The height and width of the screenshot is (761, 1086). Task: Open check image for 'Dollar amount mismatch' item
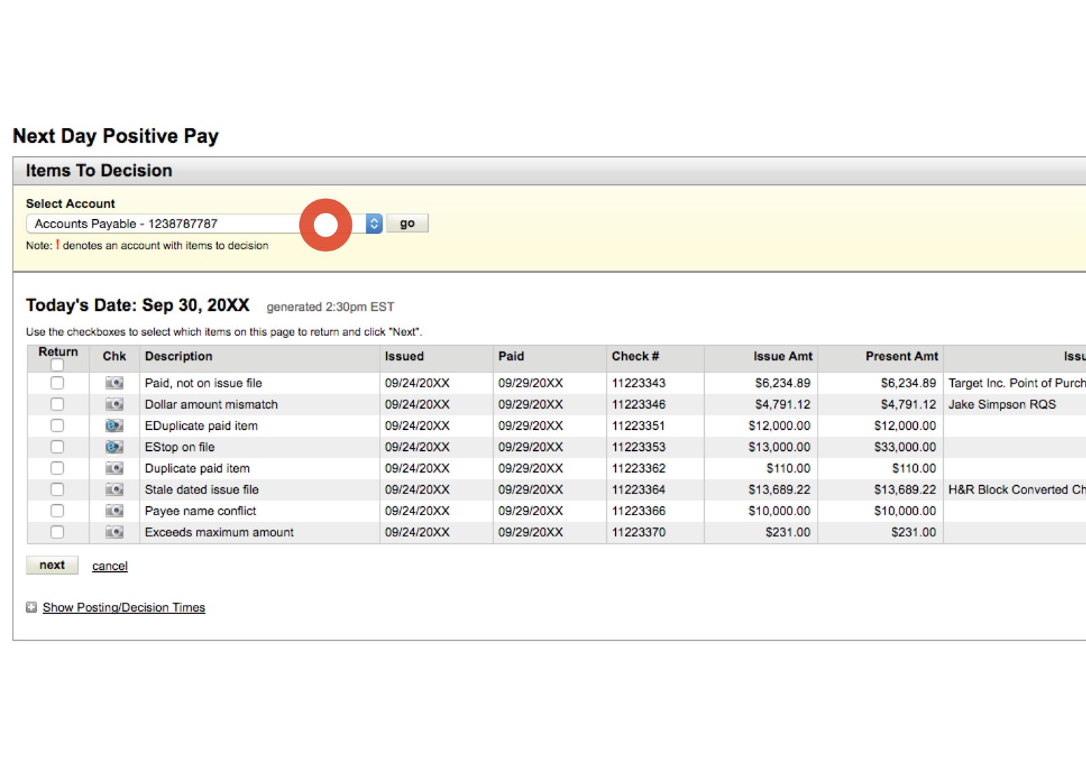(x=114, y=404)
